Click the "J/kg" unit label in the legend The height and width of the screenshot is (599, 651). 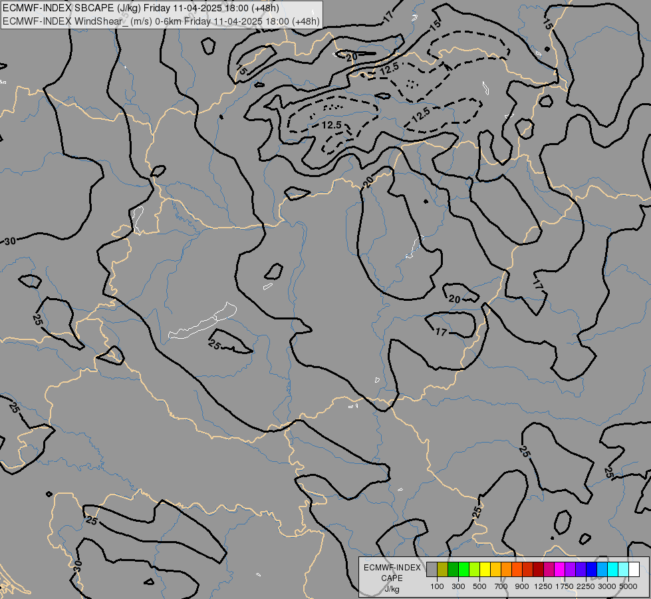[392, 589]
